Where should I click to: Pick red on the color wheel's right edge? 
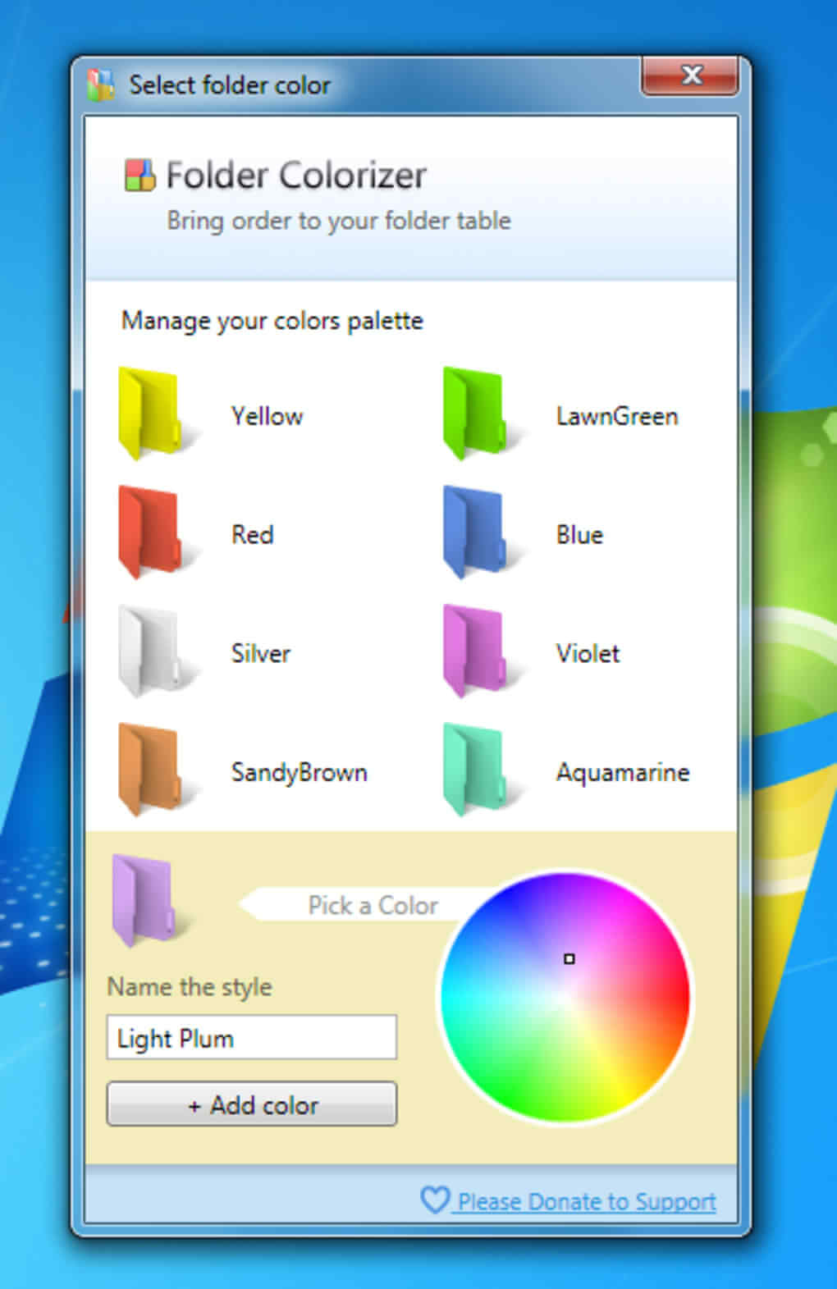point(679,997)
